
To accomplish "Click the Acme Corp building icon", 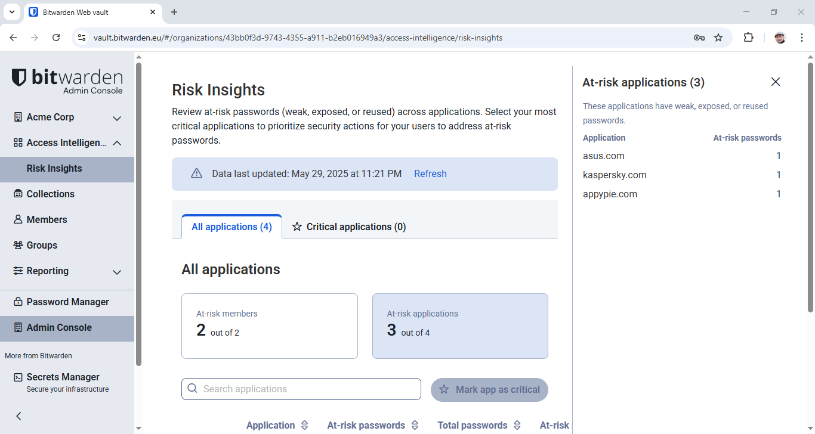I will pos(18,117).
